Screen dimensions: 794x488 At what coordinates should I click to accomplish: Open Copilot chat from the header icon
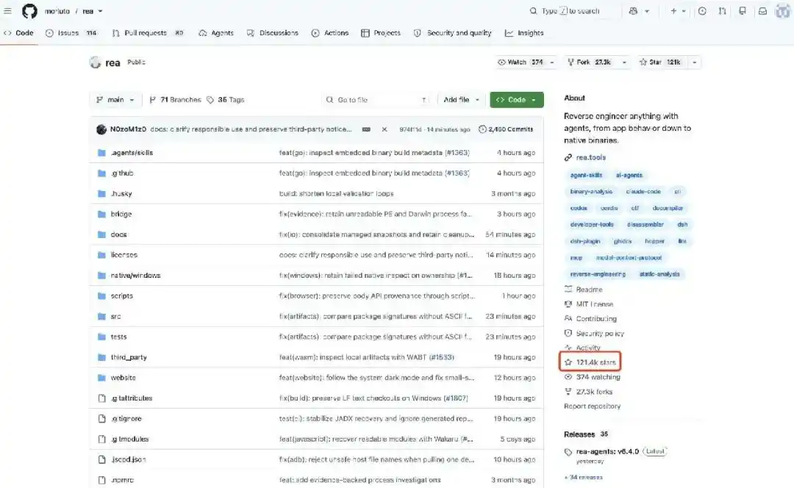(x=633, y=10)
